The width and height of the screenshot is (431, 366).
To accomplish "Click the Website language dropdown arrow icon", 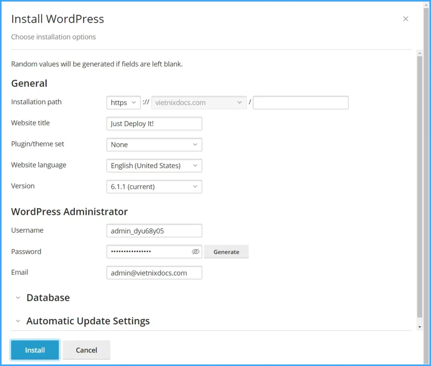I will (x=195, y=165).
